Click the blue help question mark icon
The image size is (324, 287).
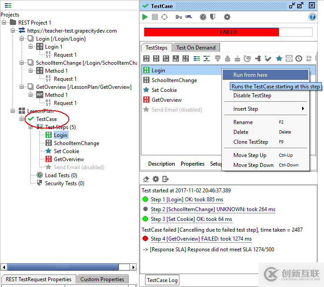[312, 17]
